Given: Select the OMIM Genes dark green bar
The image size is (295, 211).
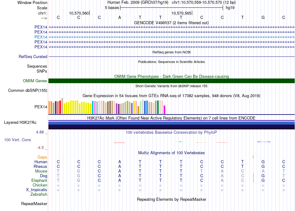Looking at the screenshot, I should 171,81.
